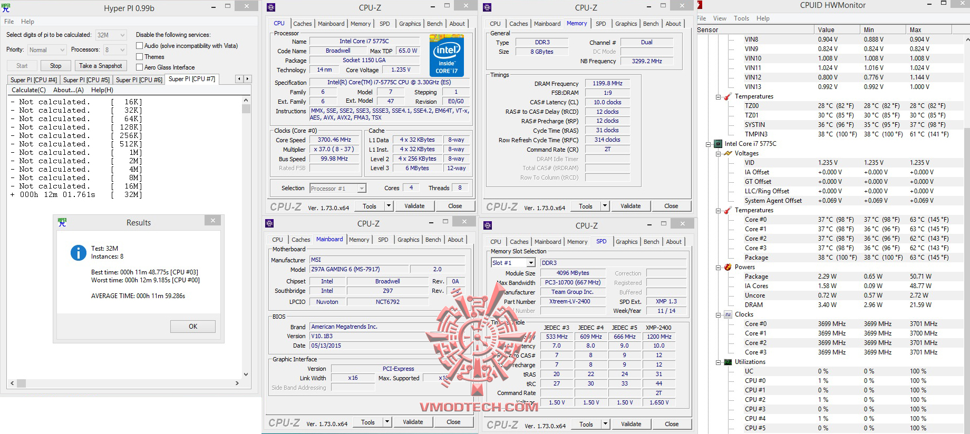Screen dimensions: 970x434
Task: Toggle the Themes checkbox
Action: pyautogui.click(x=140, y=56)
